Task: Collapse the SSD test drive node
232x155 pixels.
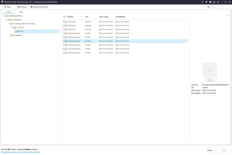Action: (x=4, y=16)
